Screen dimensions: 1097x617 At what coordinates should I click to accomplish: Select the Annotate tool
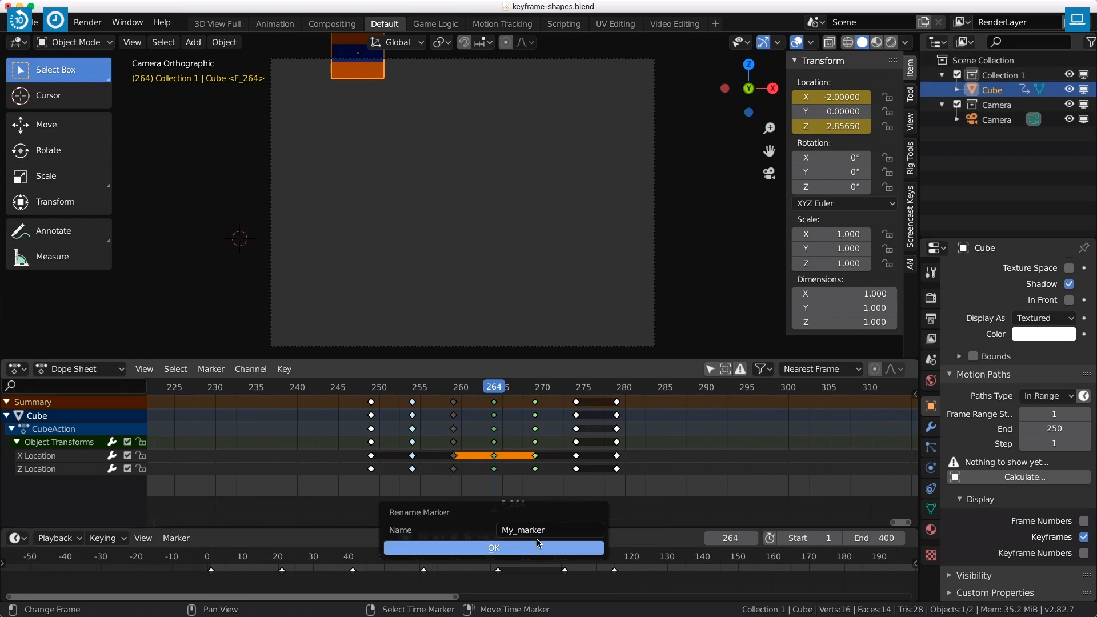coord(53,231)
